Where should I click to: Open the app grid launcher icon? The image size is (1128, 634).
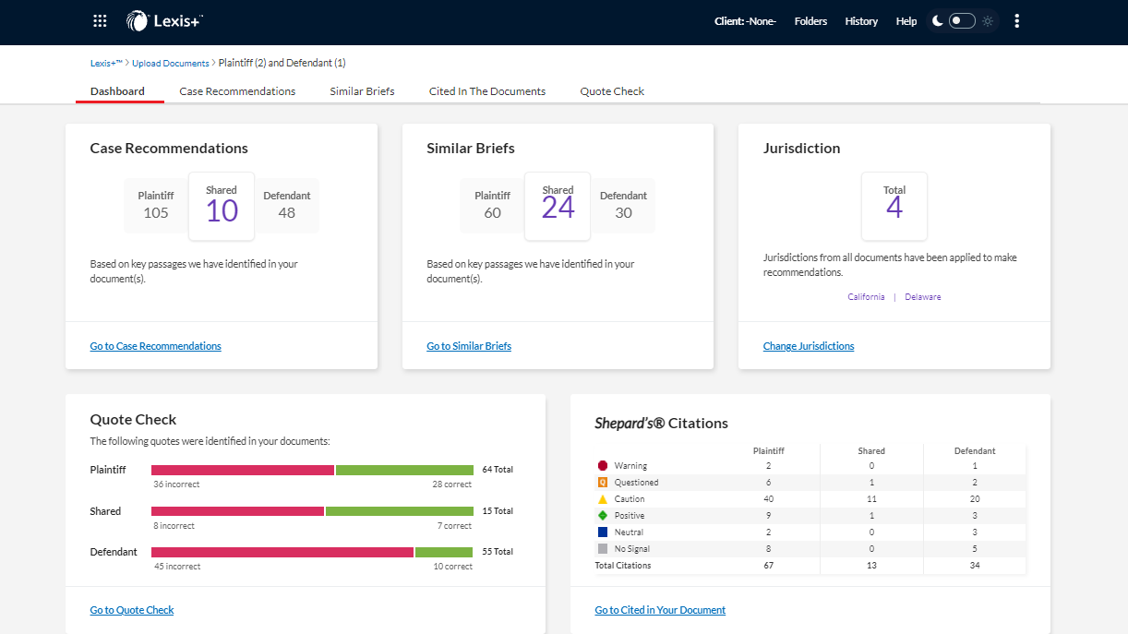pos(101,21)
